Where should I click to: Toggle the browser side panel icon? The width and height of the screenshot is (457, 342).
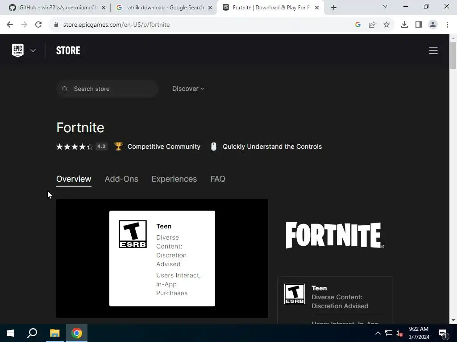click(x=419, y=25)
